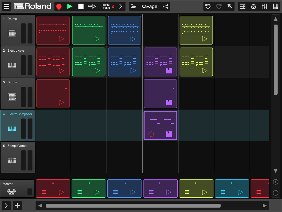Viewport: 282px width, 212px height.
Task: Open the BPM 165.0 tempo setting
Action: [106, 7]
